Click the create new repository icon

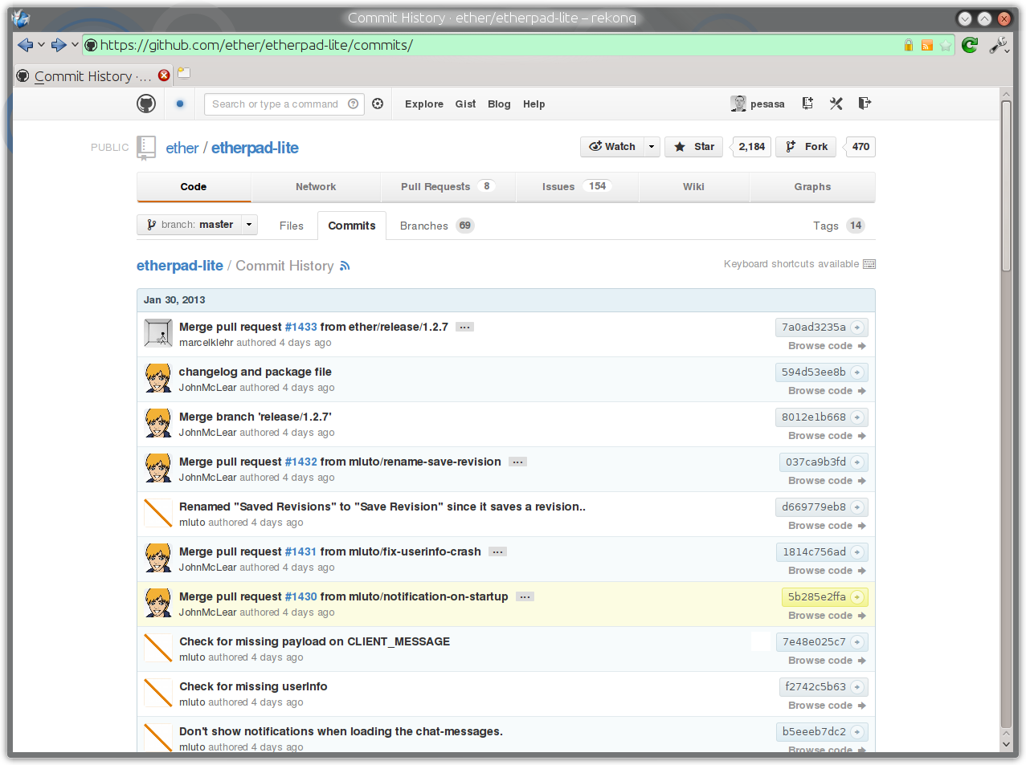807,103
